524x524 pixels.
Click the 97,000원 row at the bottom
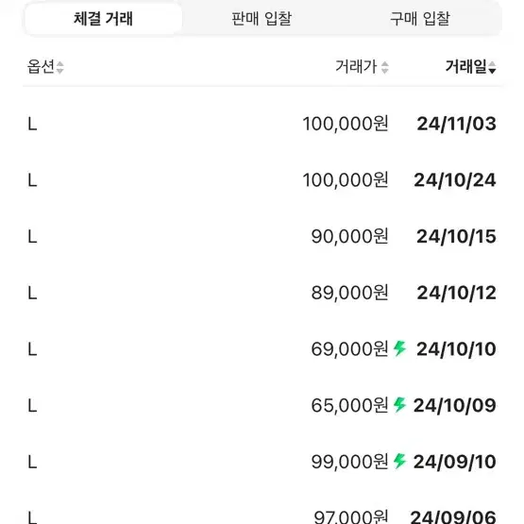pyautogui.click(x=262, y=516)
